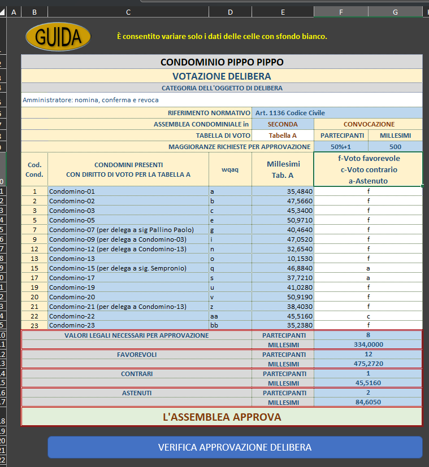Select the vote cell for Condomino-19
The height and width of the screenshot is (467, 429).
(x=368, y=287)
